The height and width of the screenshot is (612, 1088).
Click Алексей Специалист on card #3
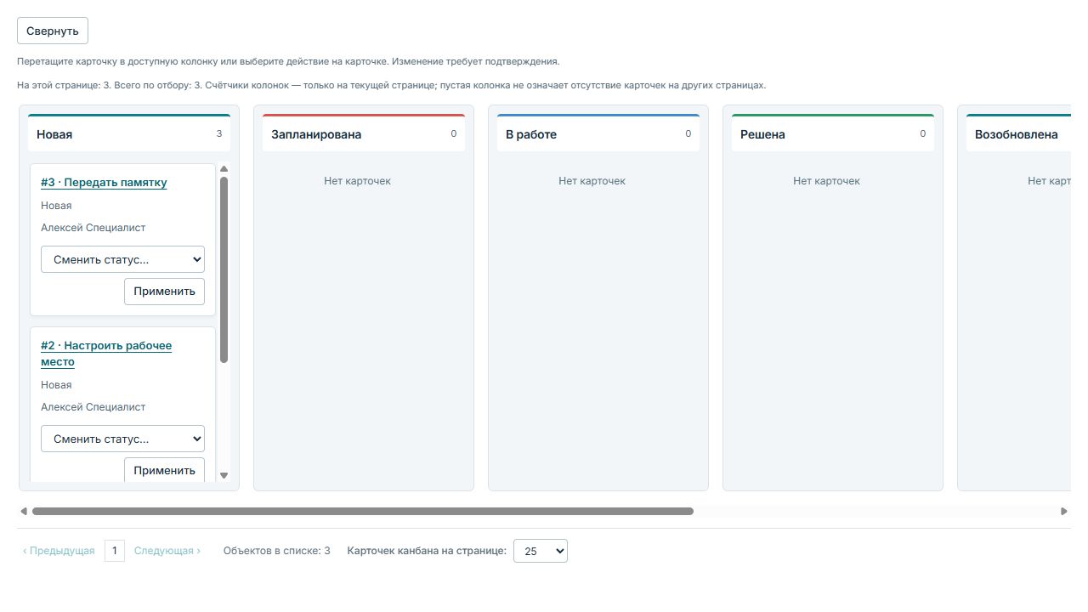[93, 228]
